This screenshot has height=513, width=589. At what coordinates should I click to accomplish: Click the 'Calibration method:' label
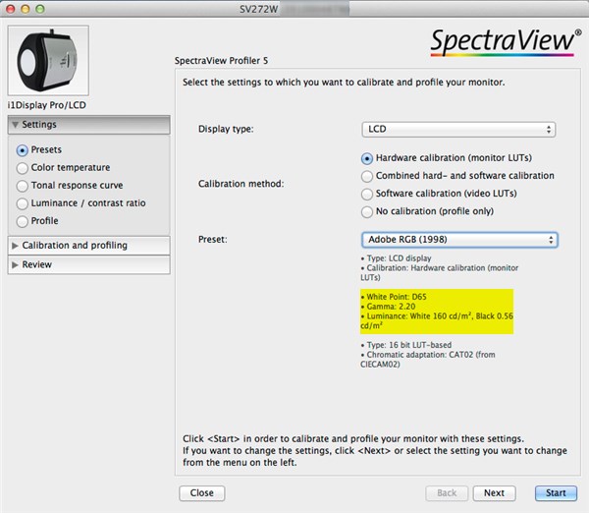241,184
